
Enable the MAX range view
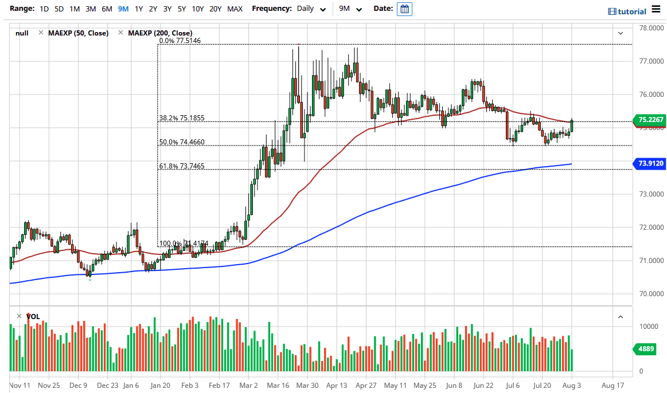click(235, 9)
